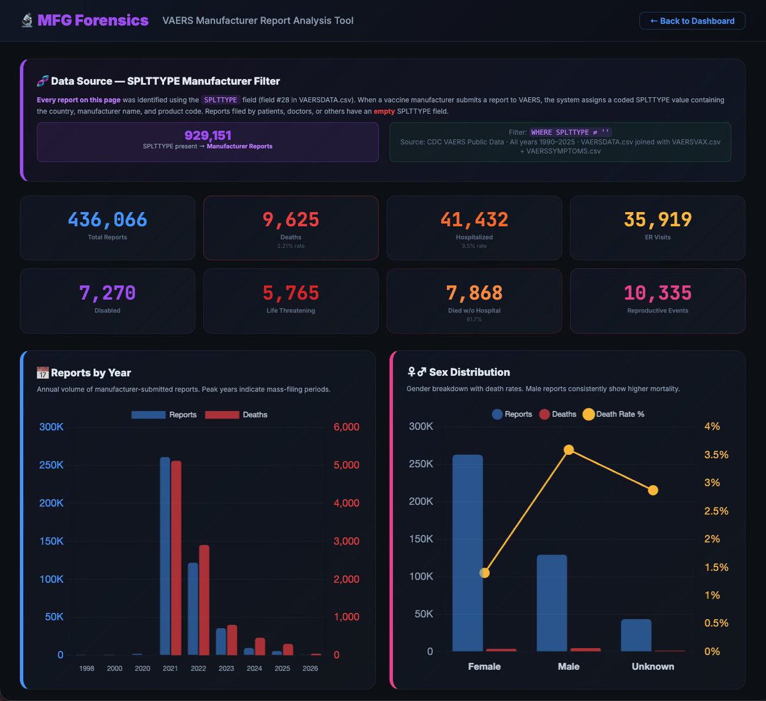
Task: Click the Unknown x-axis label
Action: (653, 666)
